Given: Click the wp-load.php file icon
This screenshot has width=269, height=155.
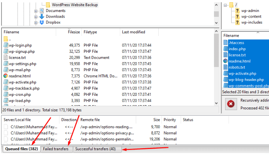Looking at the screenshot, I should (x=6, y=101).
